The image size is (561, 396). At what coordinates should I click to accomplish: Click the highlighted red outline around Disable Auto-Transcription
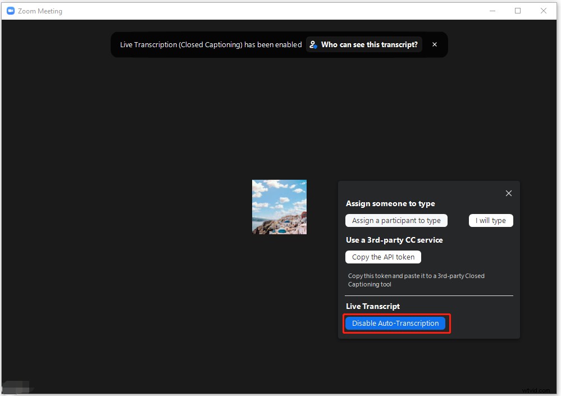pyautogui.click(x=396, y=315)
